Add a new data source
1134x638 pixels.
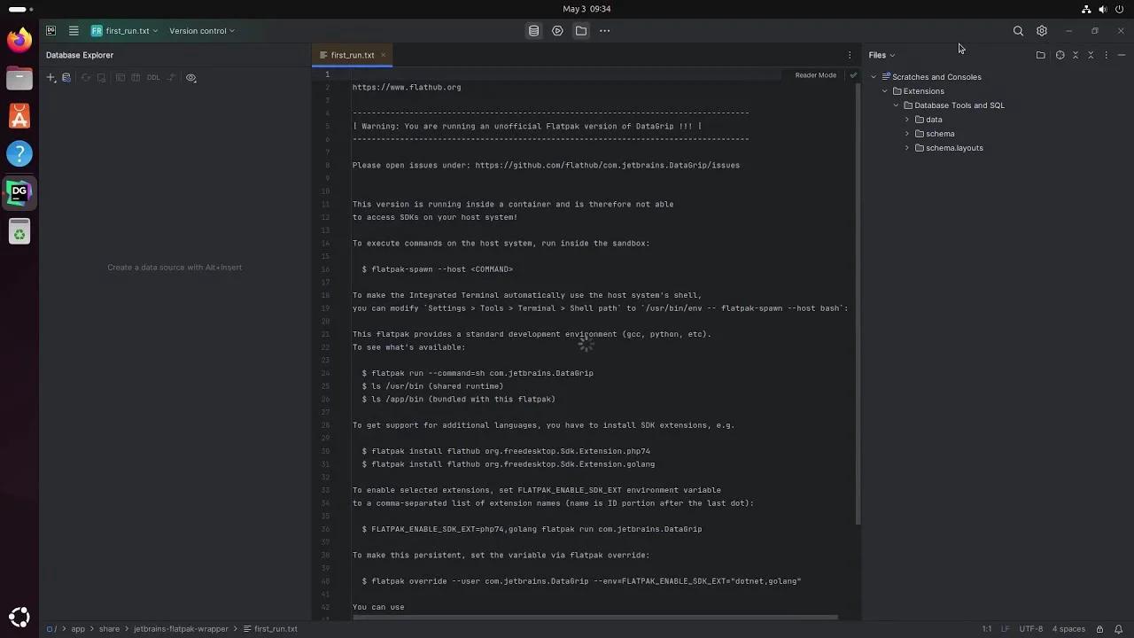coord(50,77)
